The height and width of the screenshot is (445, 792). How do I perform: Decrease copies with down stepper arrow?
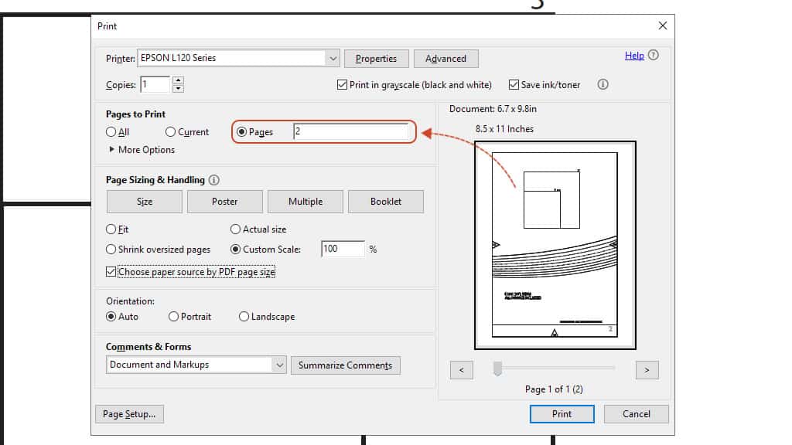pos(179,89)
